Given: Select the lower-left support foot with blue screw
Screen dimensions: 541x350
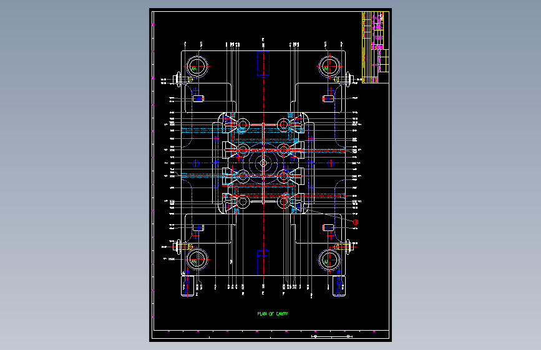Looking at the screenshot, I should click(188, 286).
